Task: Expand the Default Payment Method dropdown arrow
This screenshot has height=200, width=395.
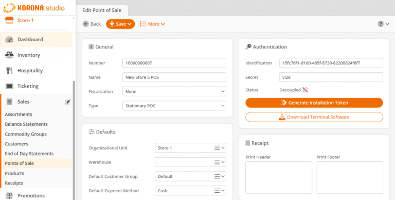Action: pos(223,191)
